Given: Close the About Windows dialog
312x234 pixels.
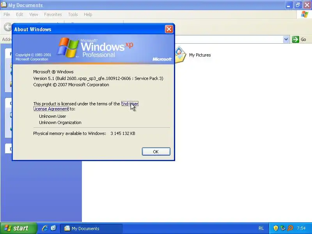Looking at the screenshot, I should [x=169, y=29].
